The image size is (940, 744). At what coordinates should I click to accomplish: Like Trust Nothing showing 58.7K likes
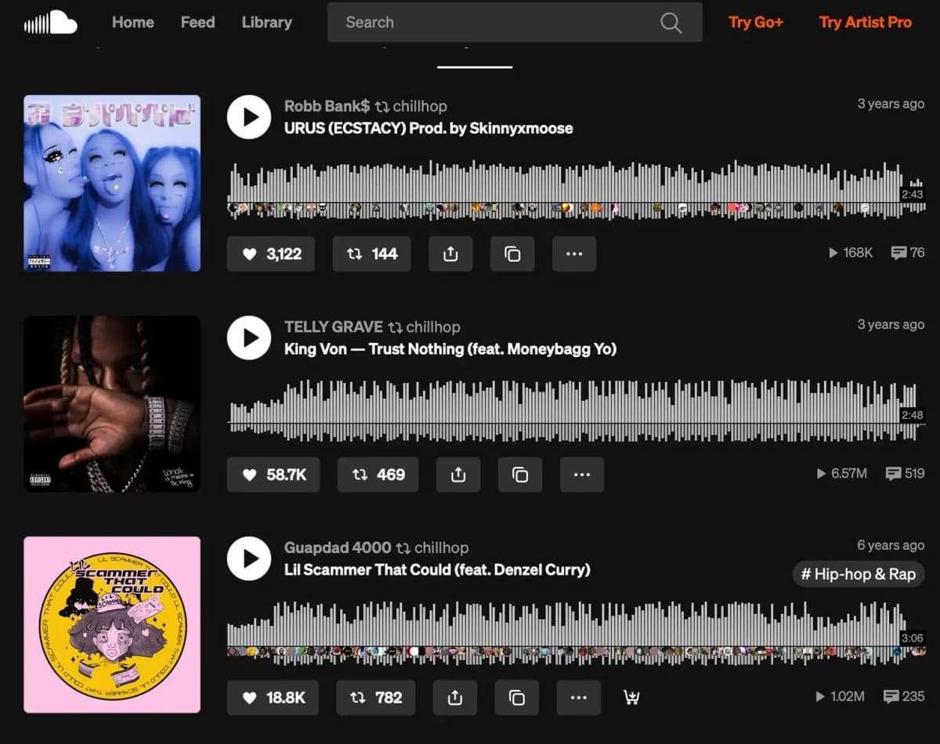[273, 475]
